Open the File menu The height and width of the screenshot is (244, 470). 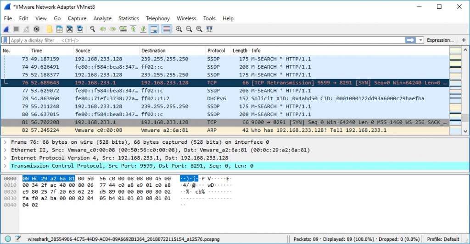[8, 18]
